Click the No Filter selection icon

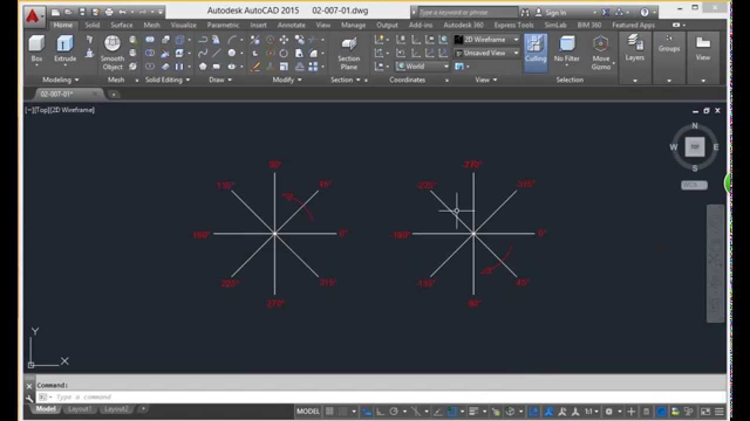[567, 49]
